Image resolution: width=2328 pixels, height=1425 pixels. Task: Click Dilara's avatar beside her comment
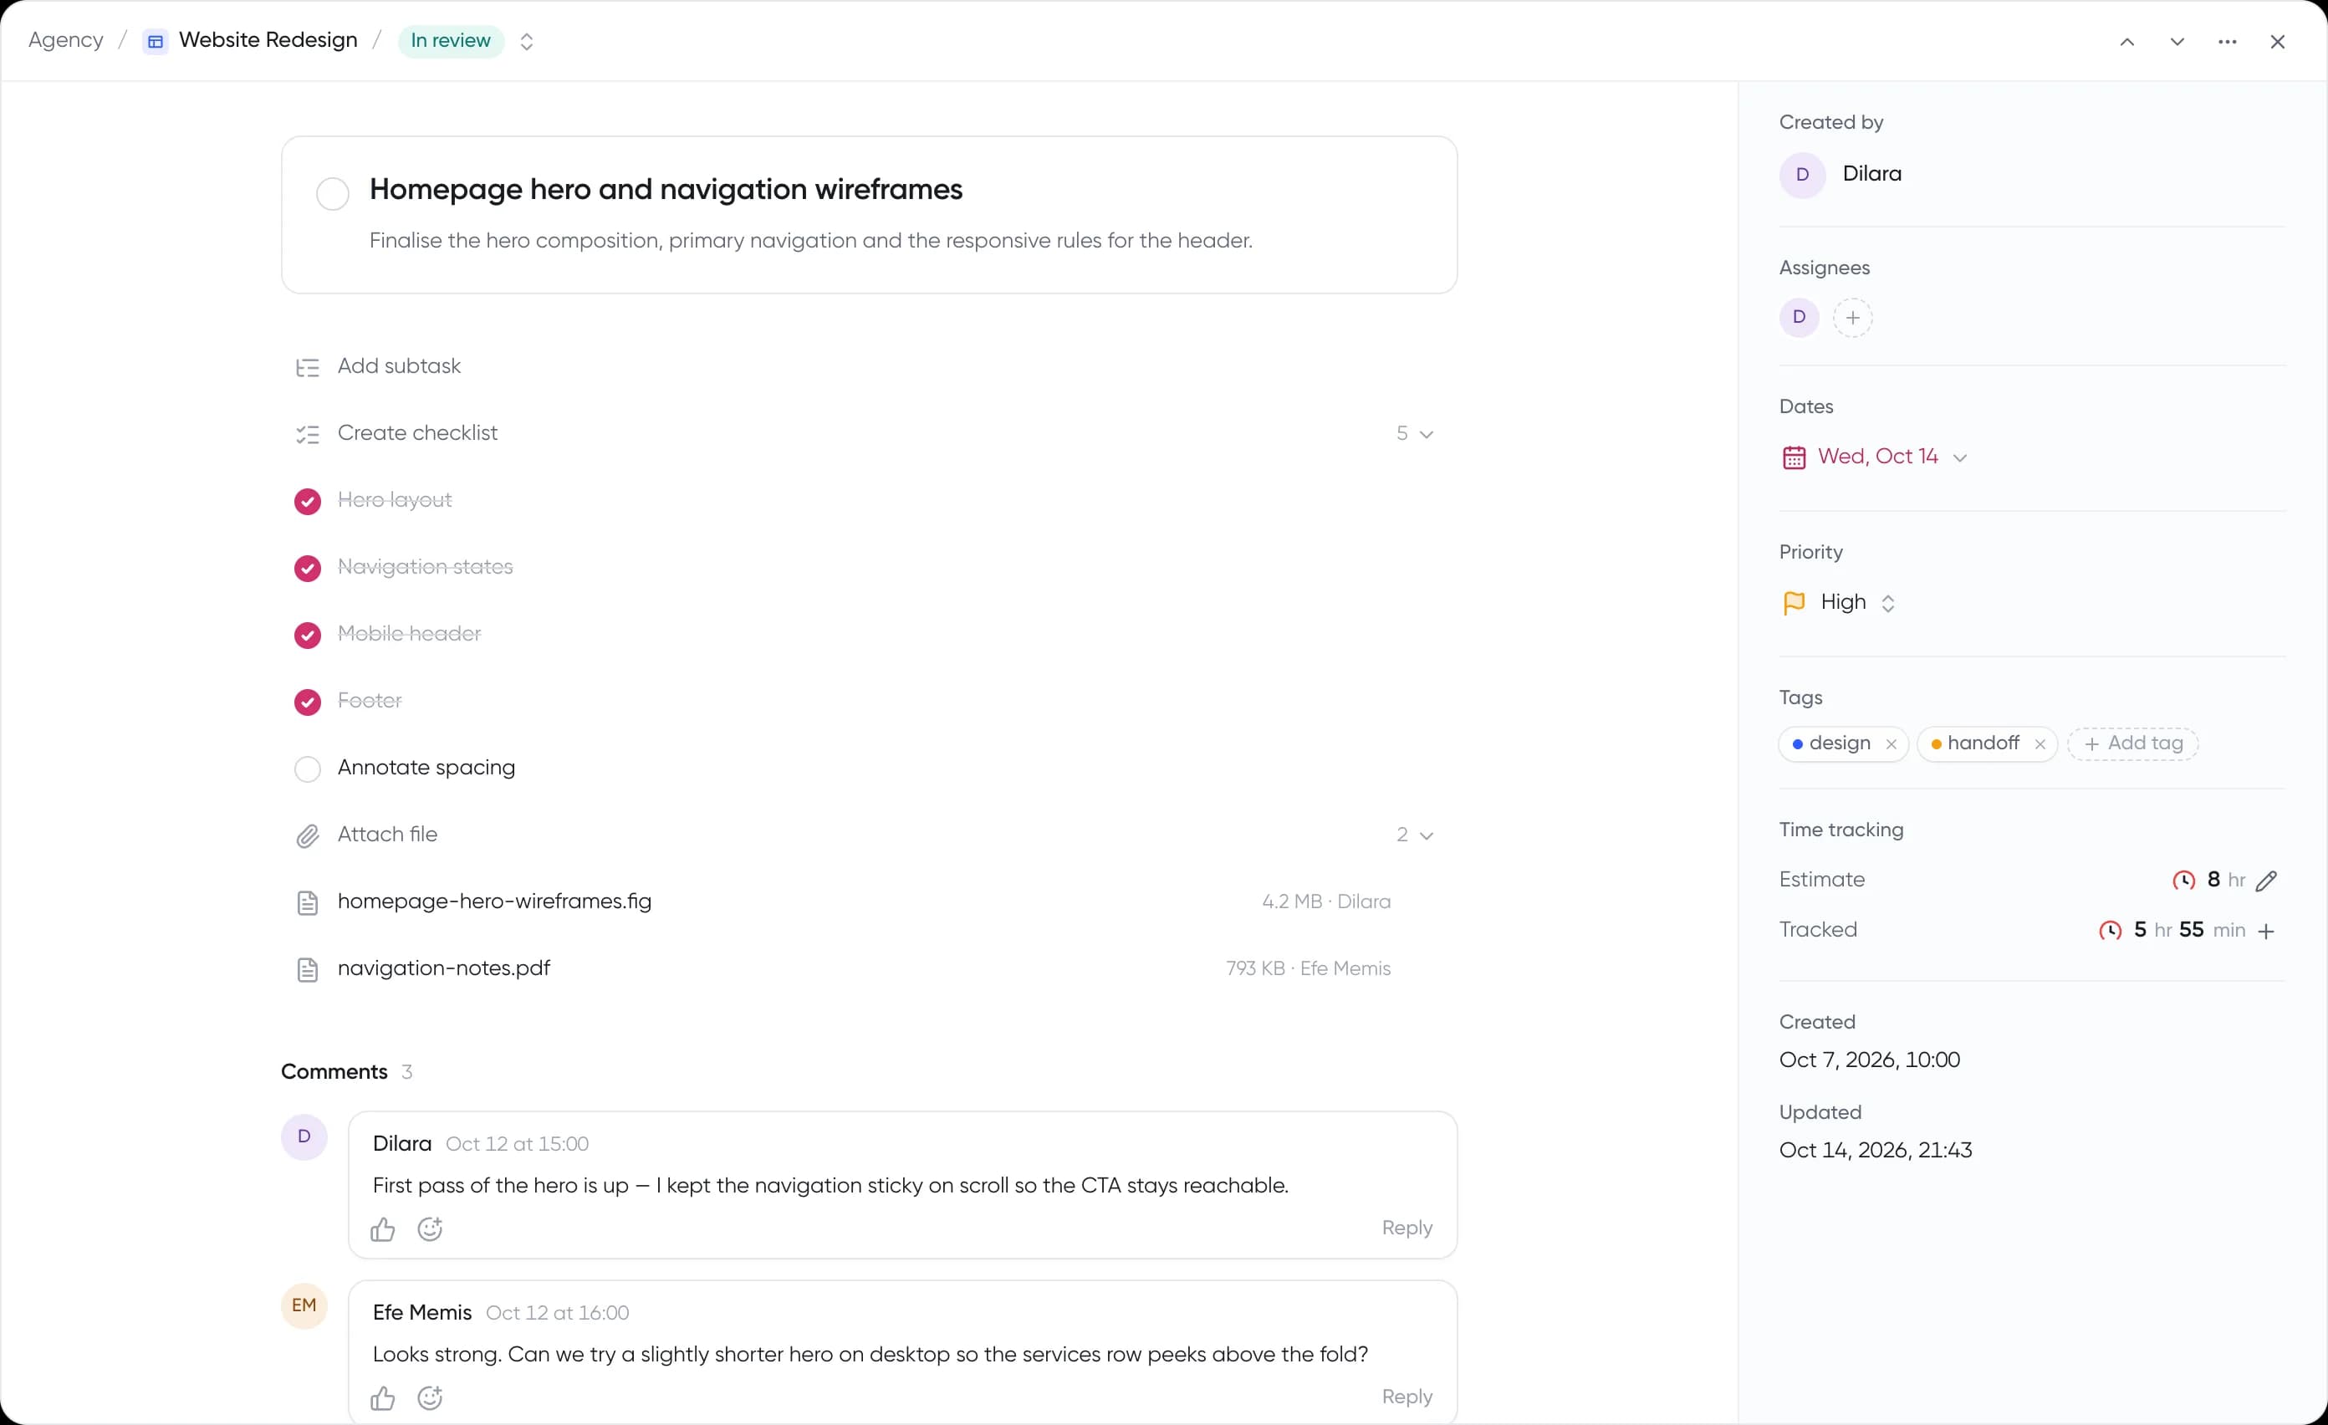click(304, 1136)
